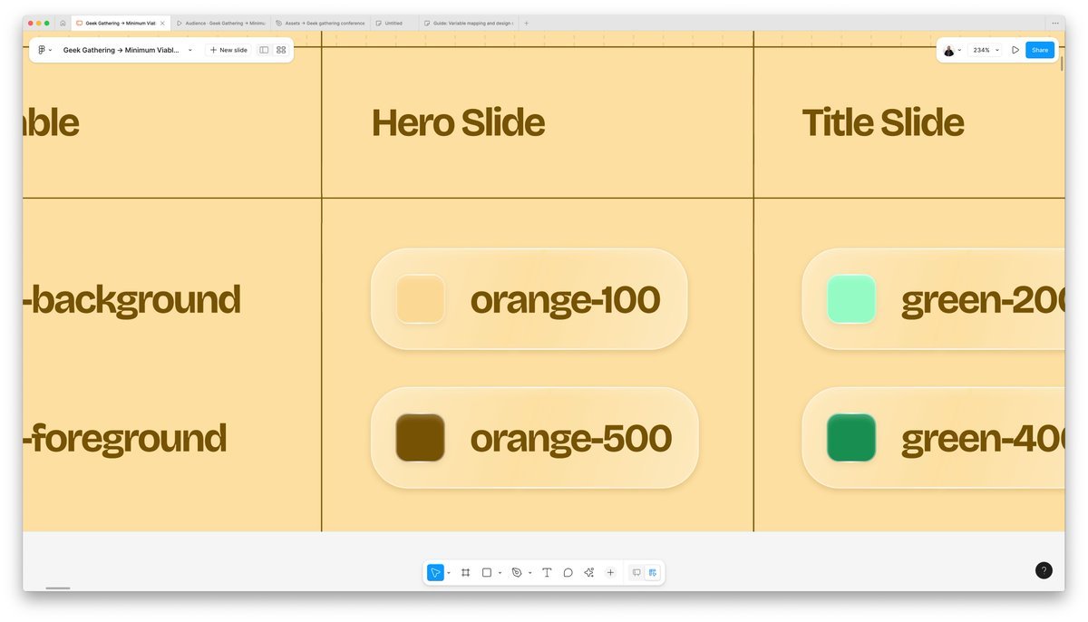Select the Frame tool
The image size is (1088, 622).
(465, 573)
